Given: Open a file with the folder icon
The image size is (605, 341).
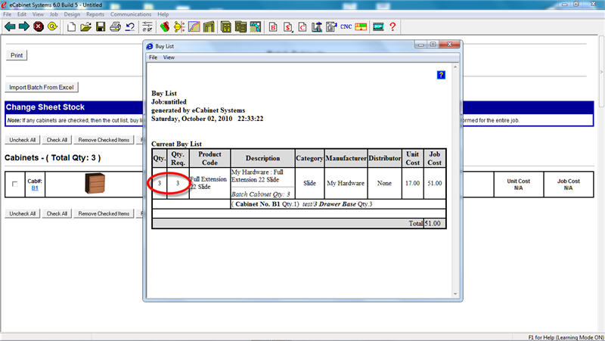Looking at the screenshot, I should pos(85,26).
